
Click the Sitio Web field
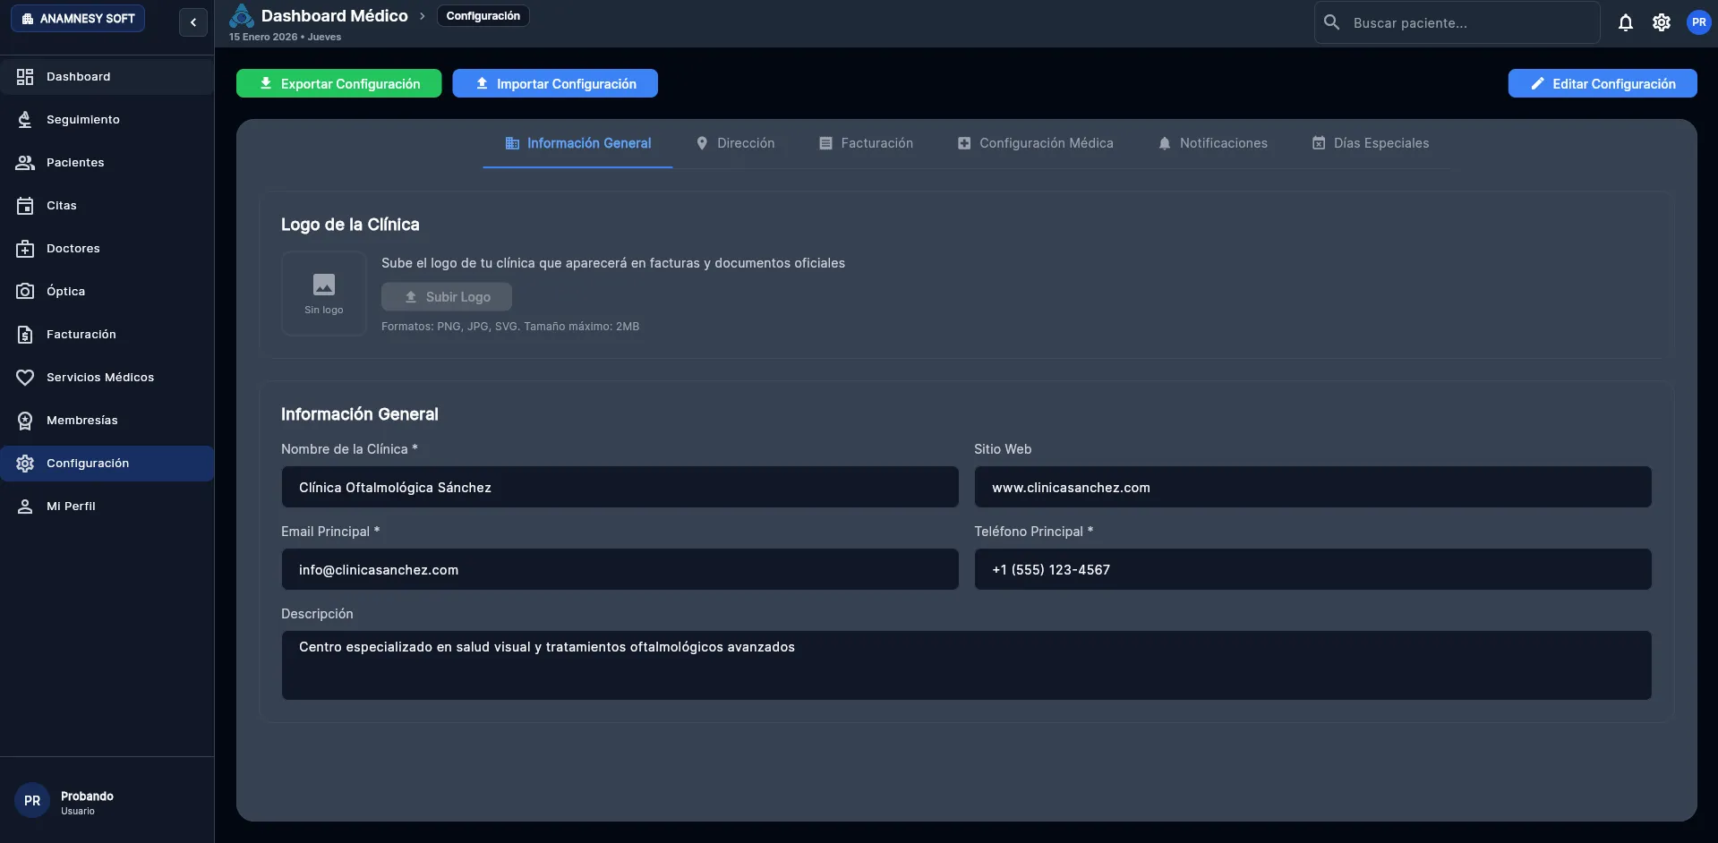coord(1313,488)
